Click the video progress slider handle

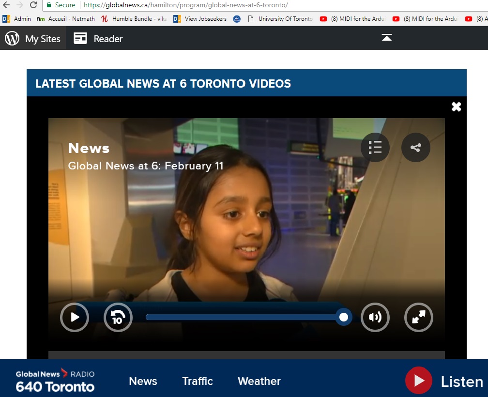coord(344,317)
